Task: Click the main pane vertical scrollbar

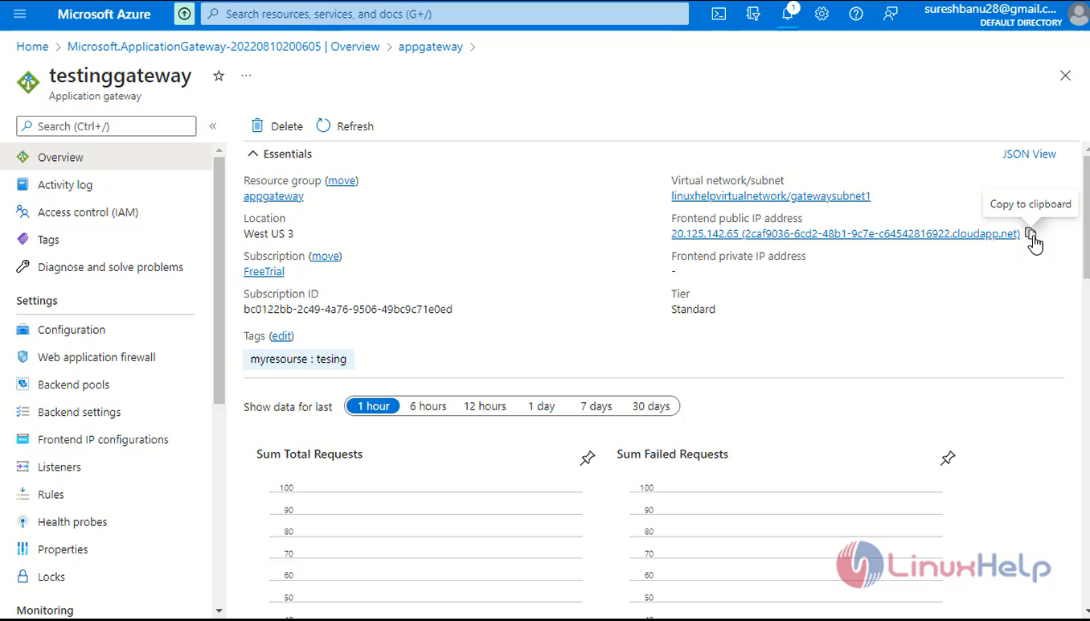Action: [1086, 217]
